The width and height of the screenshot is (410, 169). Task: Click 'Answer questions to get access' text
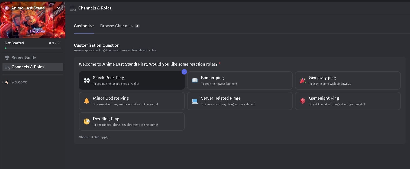tap(115, 50)
